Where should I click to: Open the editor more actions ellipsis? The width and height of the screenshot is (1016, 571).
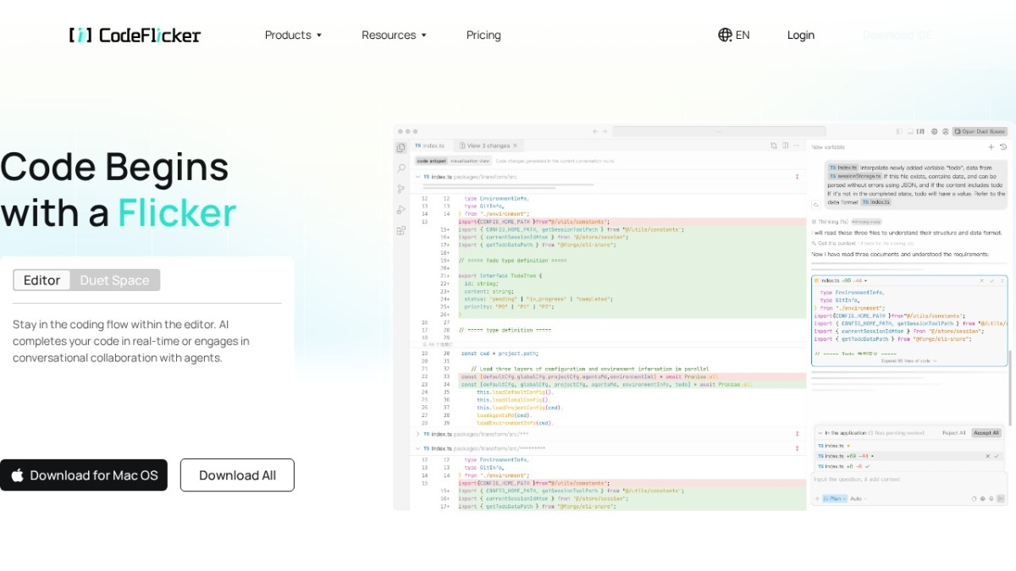tap(796, 145)
